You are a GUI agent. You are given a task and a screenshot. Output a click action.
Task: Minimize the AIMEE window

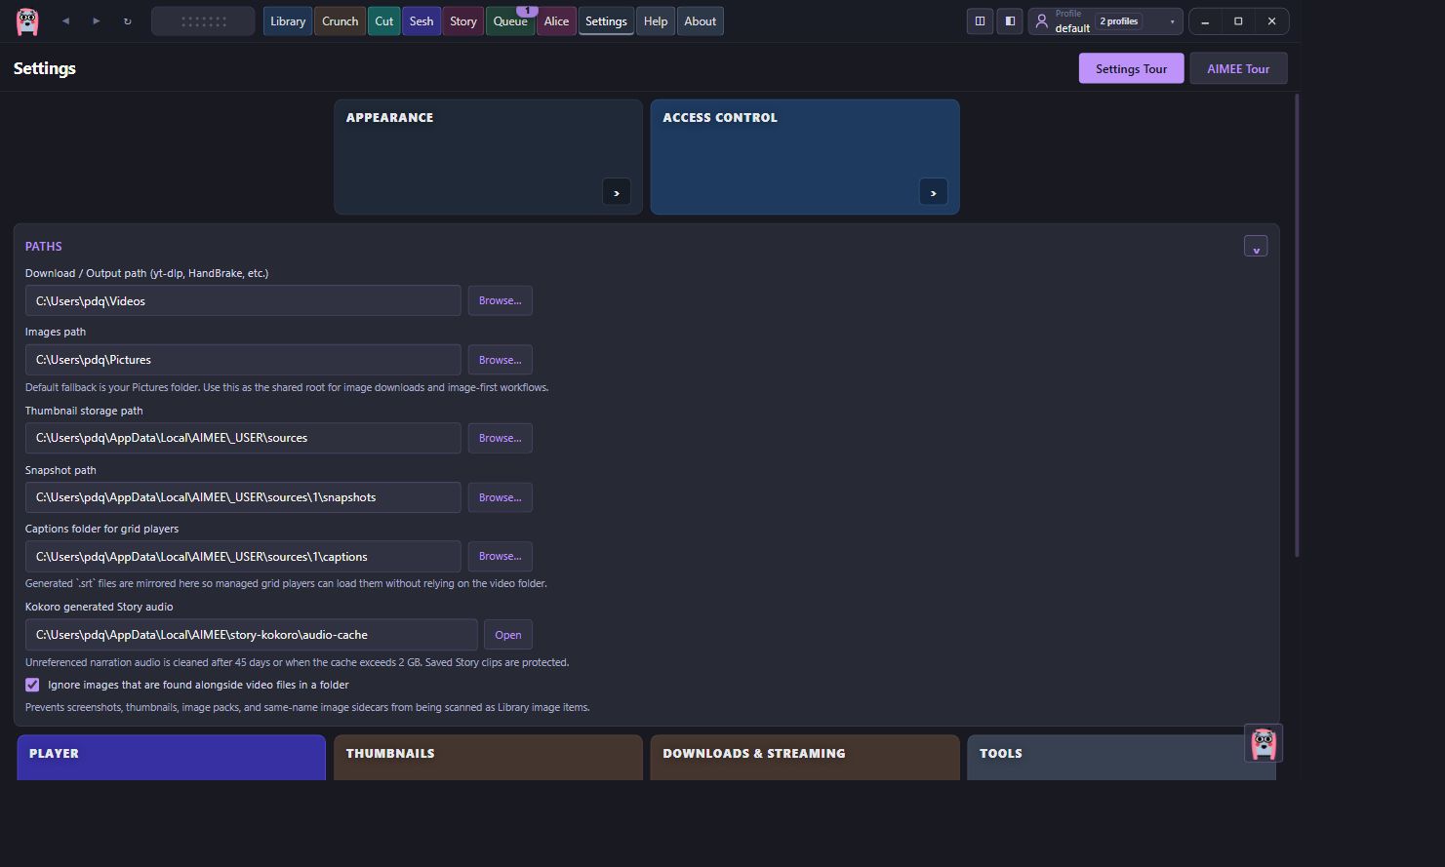[x=1205, y=21]
